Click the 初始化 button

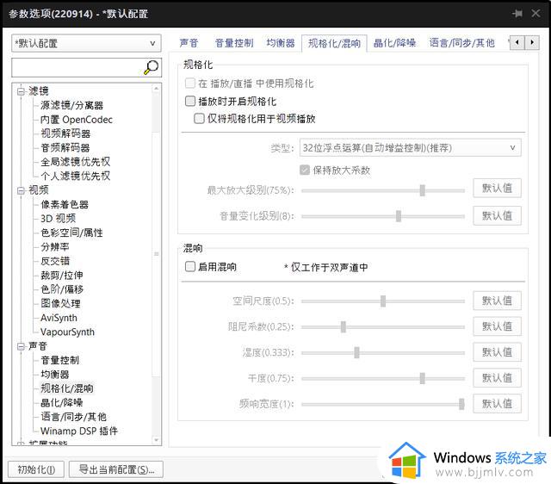click(36, 469)
